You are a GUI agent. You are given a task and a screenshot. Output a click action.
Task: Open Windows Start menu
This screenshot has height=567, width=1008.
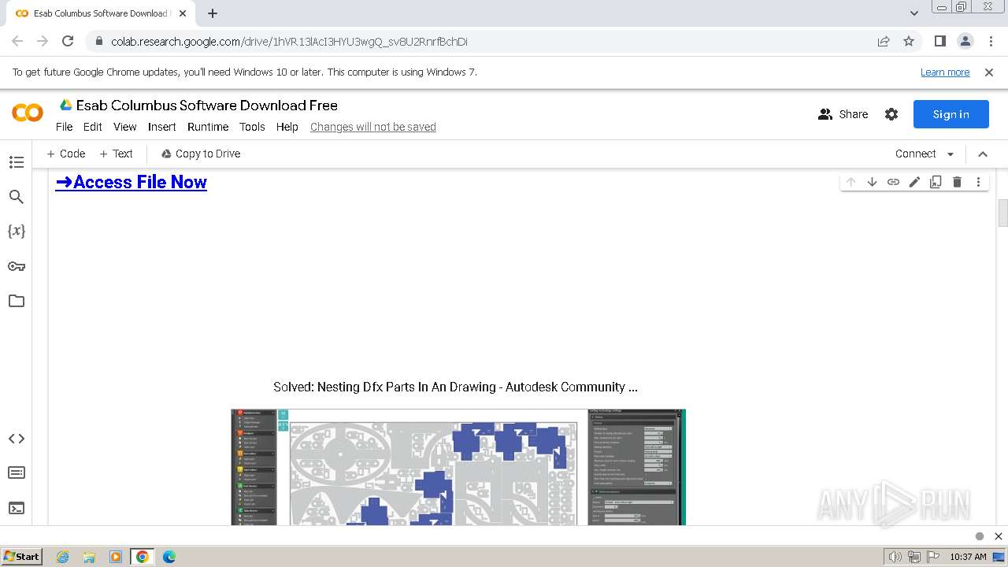tap(22, 557)
